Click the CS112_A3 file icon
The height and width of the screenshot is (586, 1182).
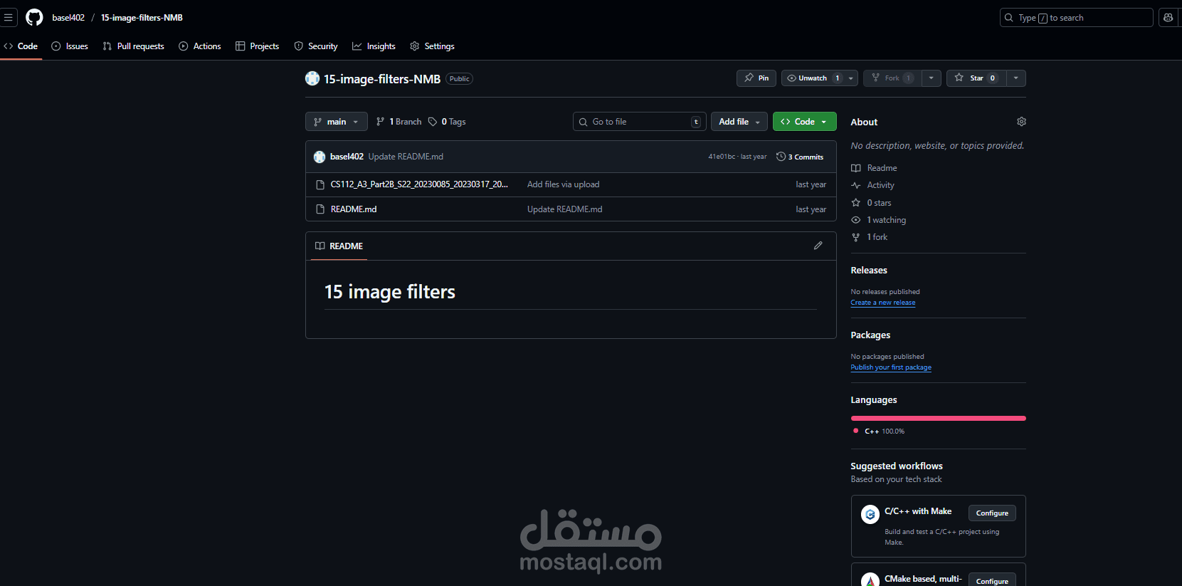pyautogui.click(x=320, y=184)
